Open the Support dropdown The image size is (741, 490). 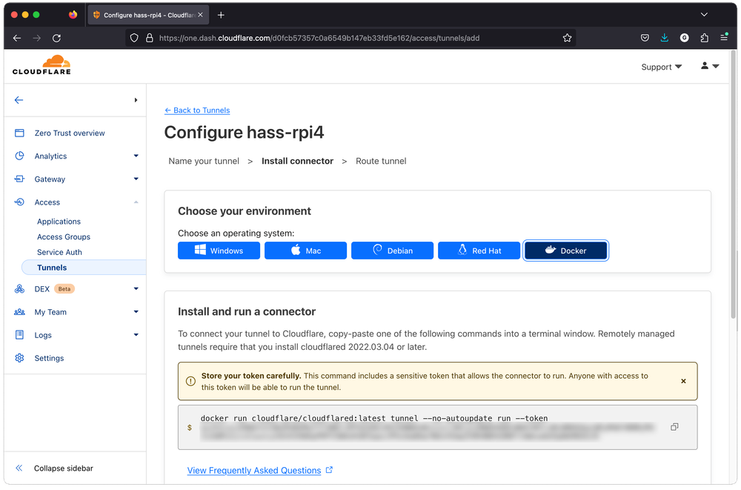661,67
